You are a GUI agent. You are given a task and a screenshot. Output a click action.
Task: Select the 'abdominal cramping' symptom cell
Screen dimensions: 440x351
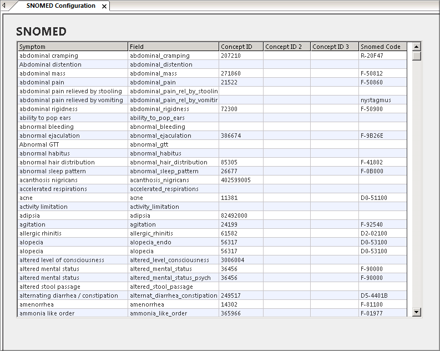[73, 56]
